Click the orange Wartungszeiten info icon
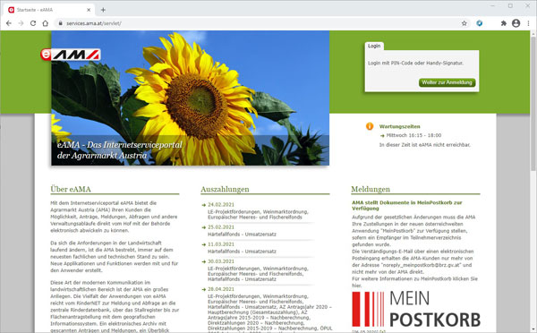 click(x=370, y=126)
